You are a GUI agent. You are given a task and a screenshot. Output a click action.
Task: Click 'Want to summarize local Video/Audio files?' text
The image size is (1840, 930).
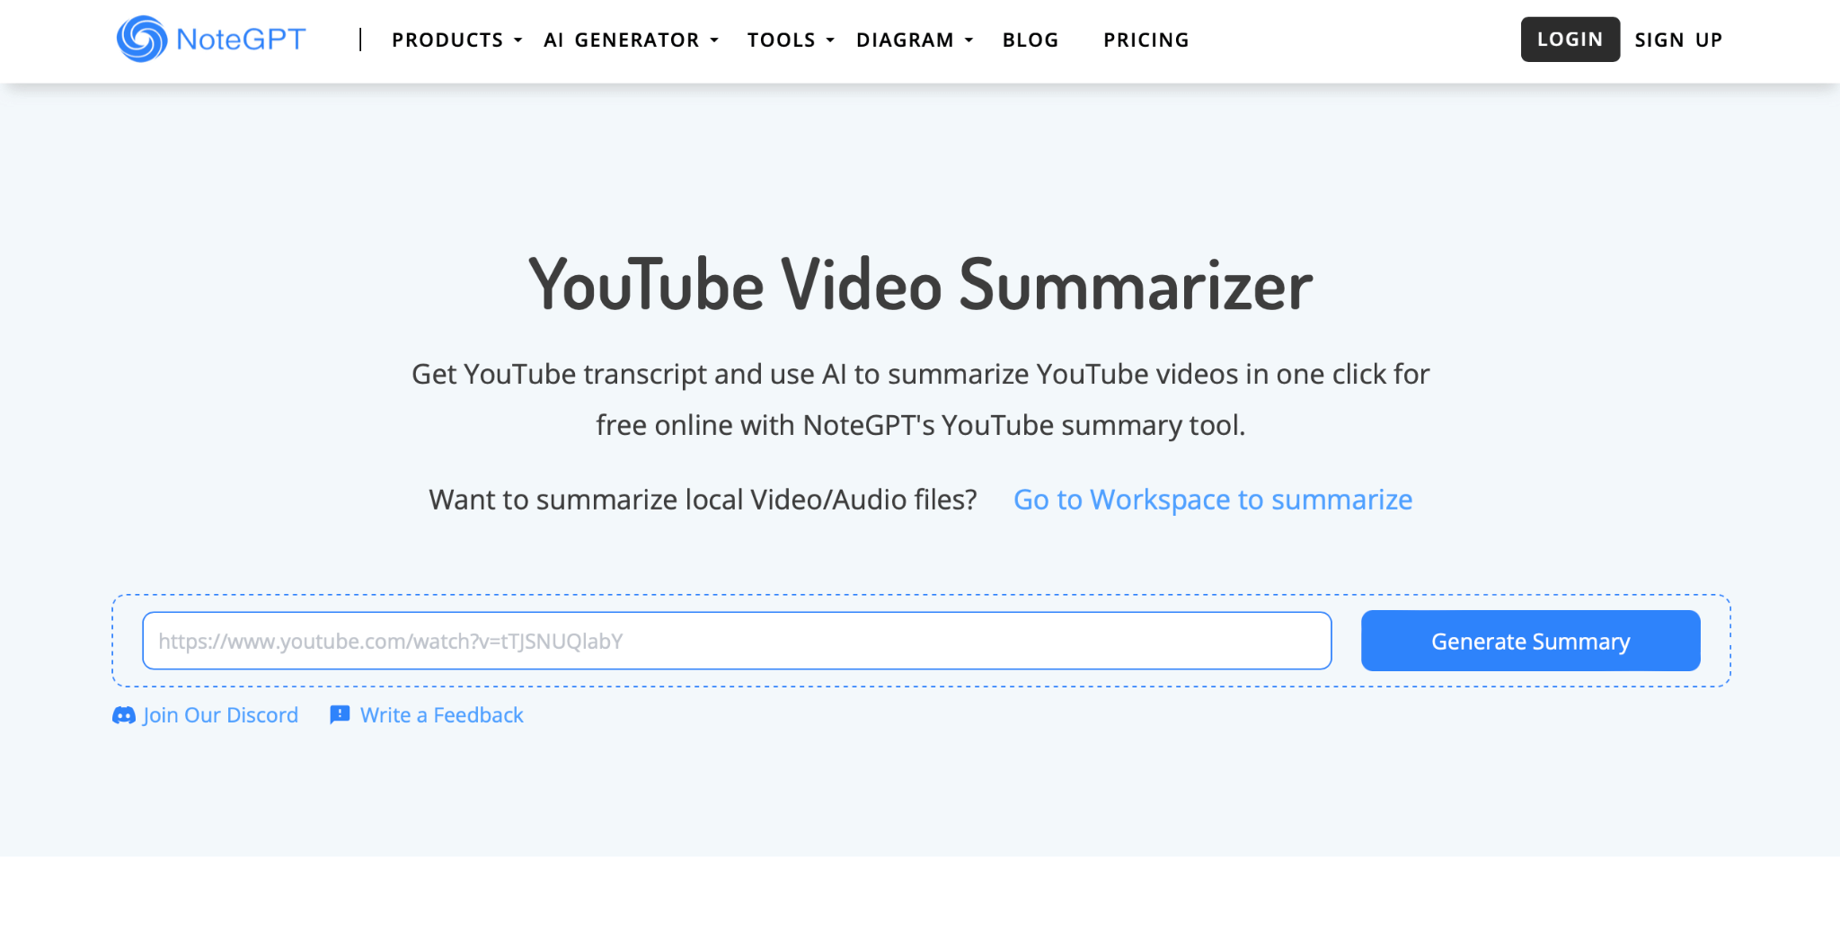[x=703, y=500]
